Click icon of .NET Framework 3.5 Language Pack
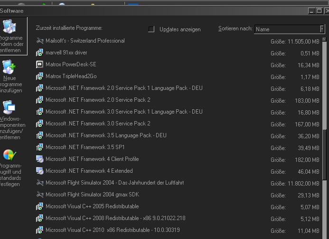The width and height of the screenshot is (329, 239). coord(40,135)
